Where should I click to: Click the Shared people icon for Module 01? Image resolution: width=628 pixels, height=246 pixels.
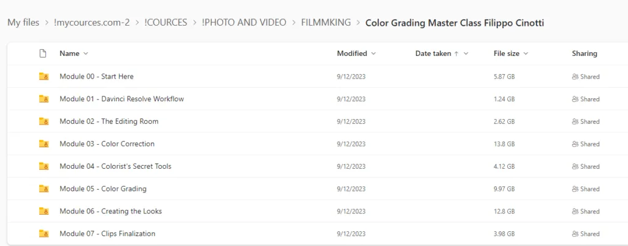575,99
